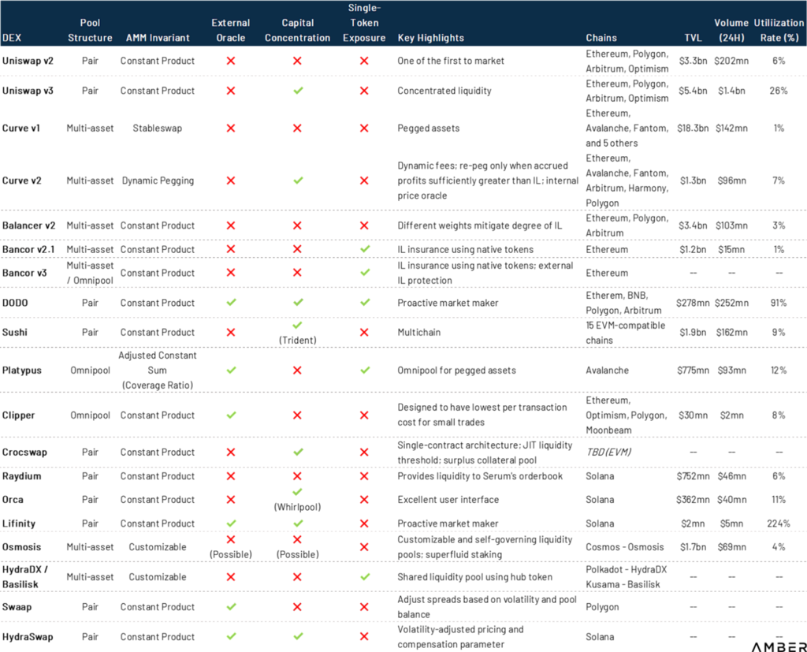Click Bancor v3 Single-Token Exposure checkmark
Image resolution: width=807 pixels, height=652 pixels.
[365, 273]
